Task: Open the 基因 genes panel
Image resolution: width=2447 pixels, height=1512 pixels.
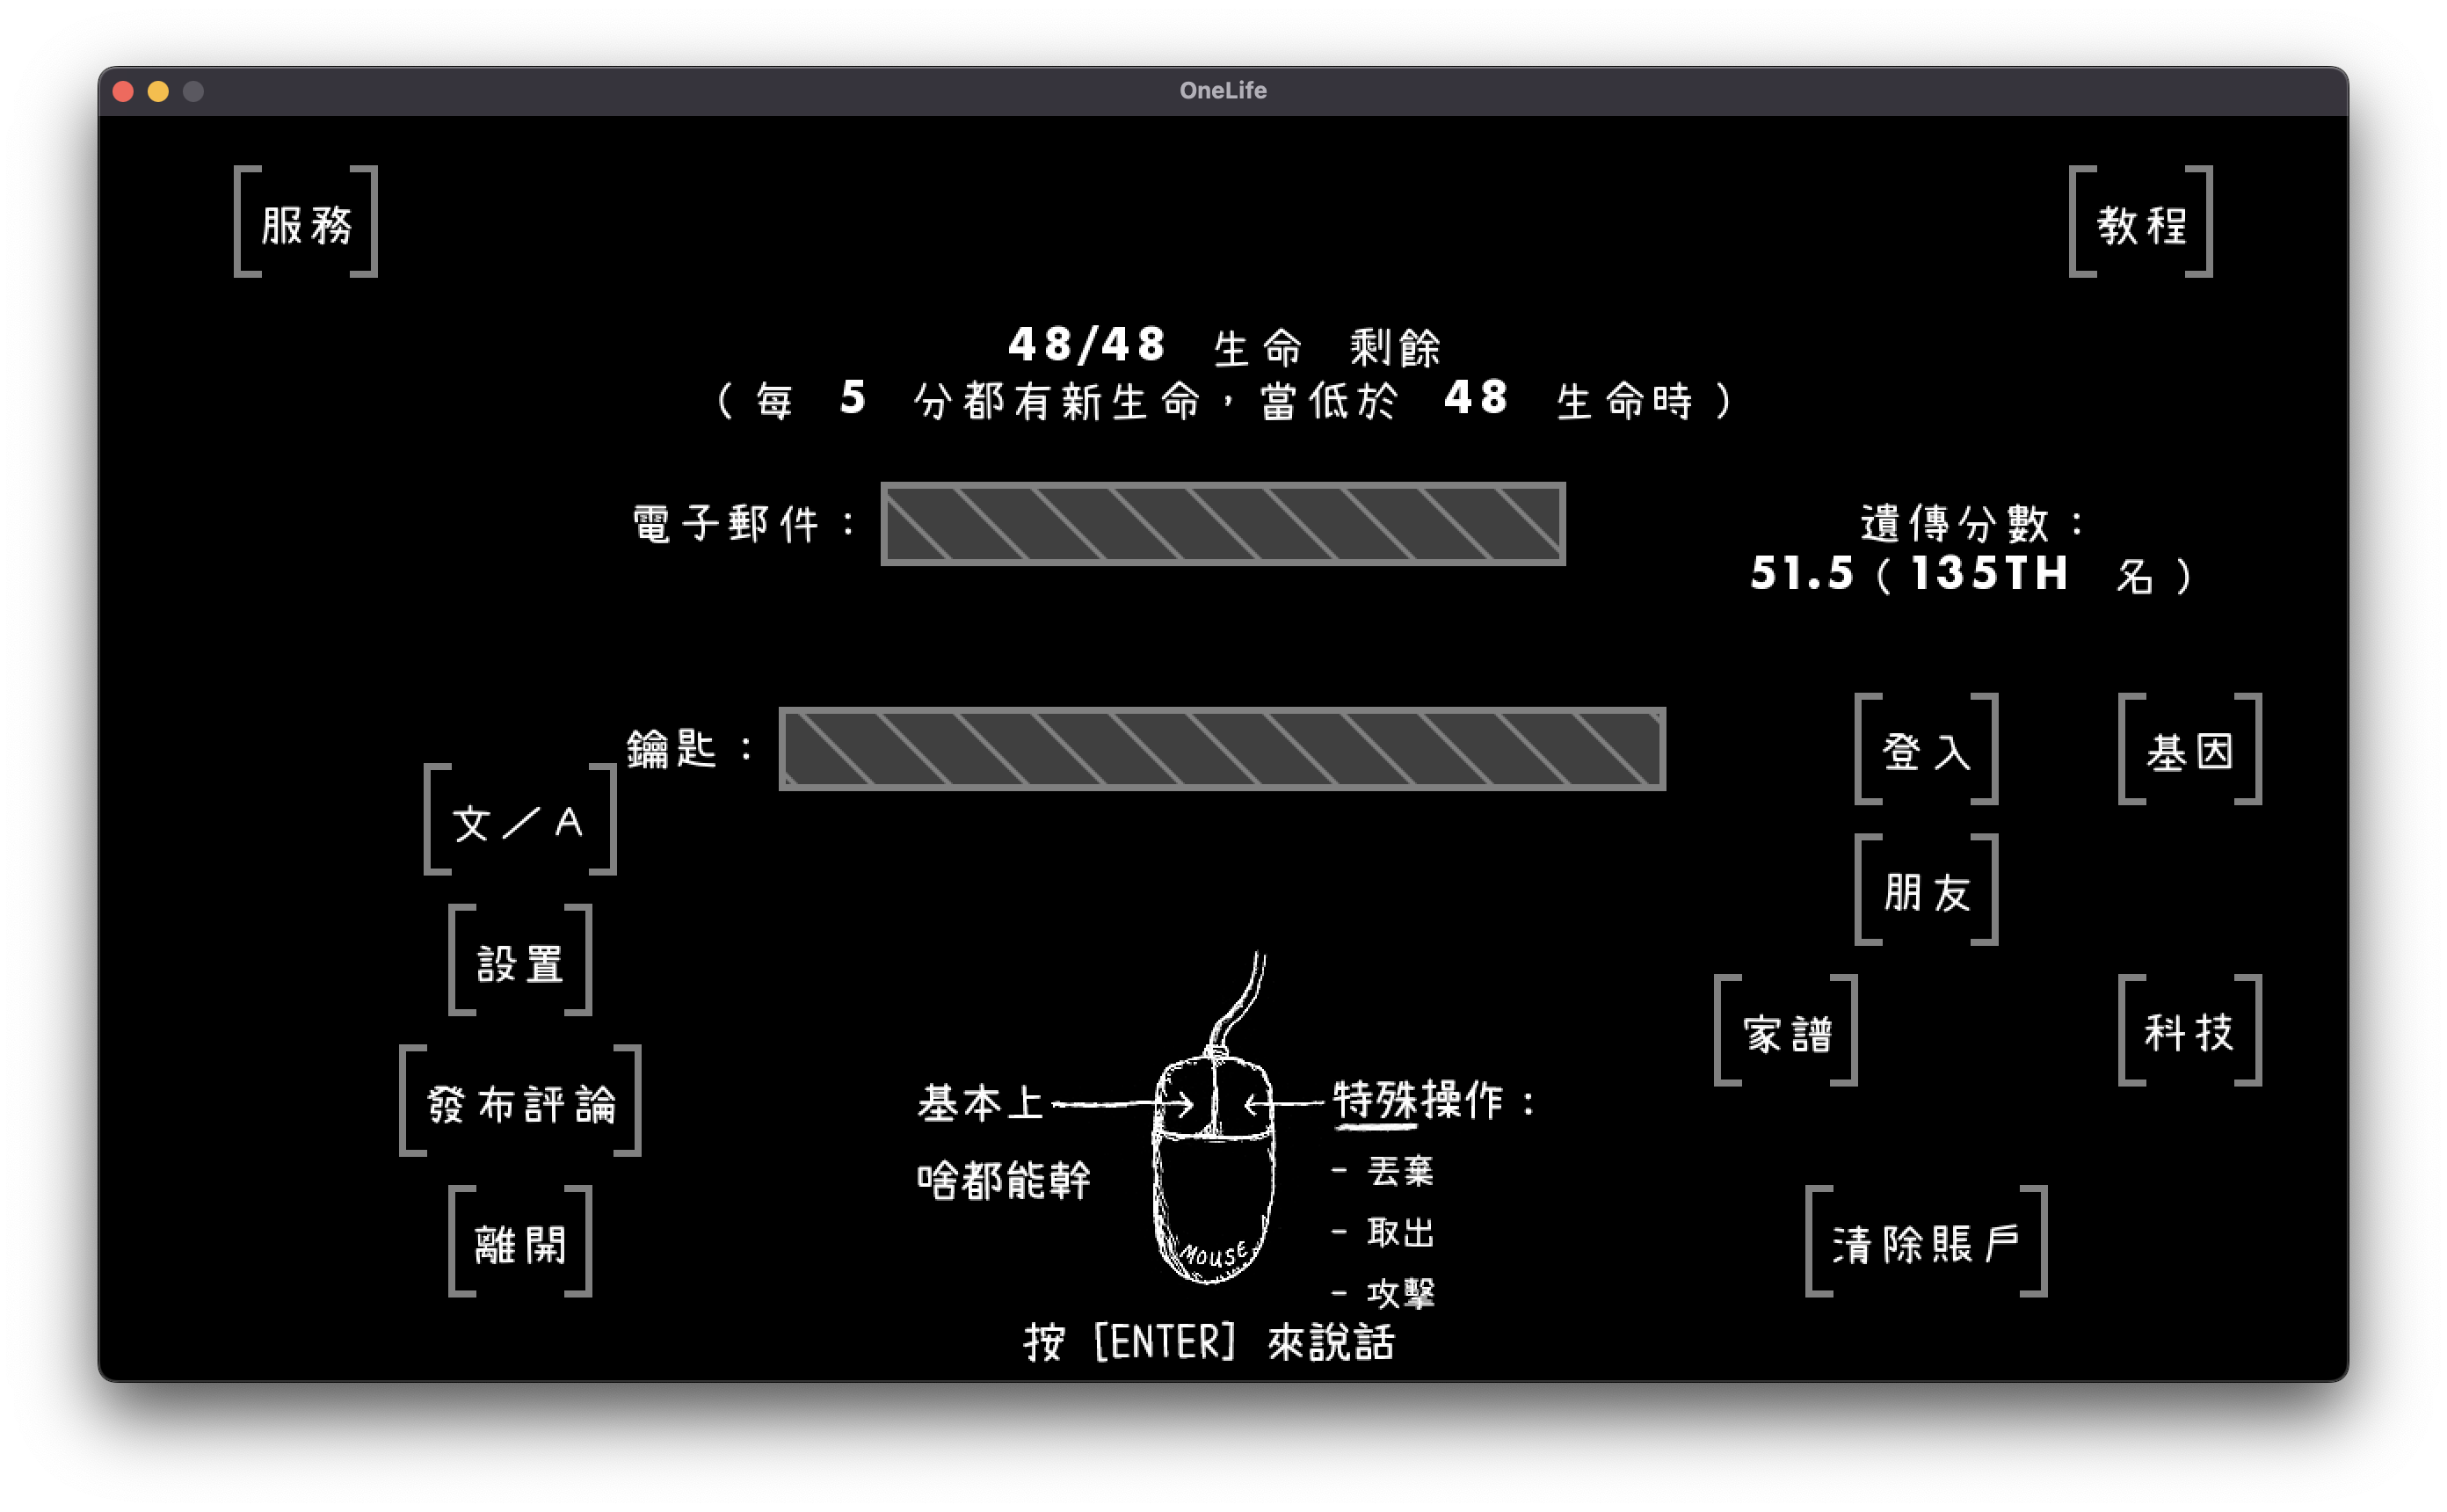Action: coord(2189,752)
